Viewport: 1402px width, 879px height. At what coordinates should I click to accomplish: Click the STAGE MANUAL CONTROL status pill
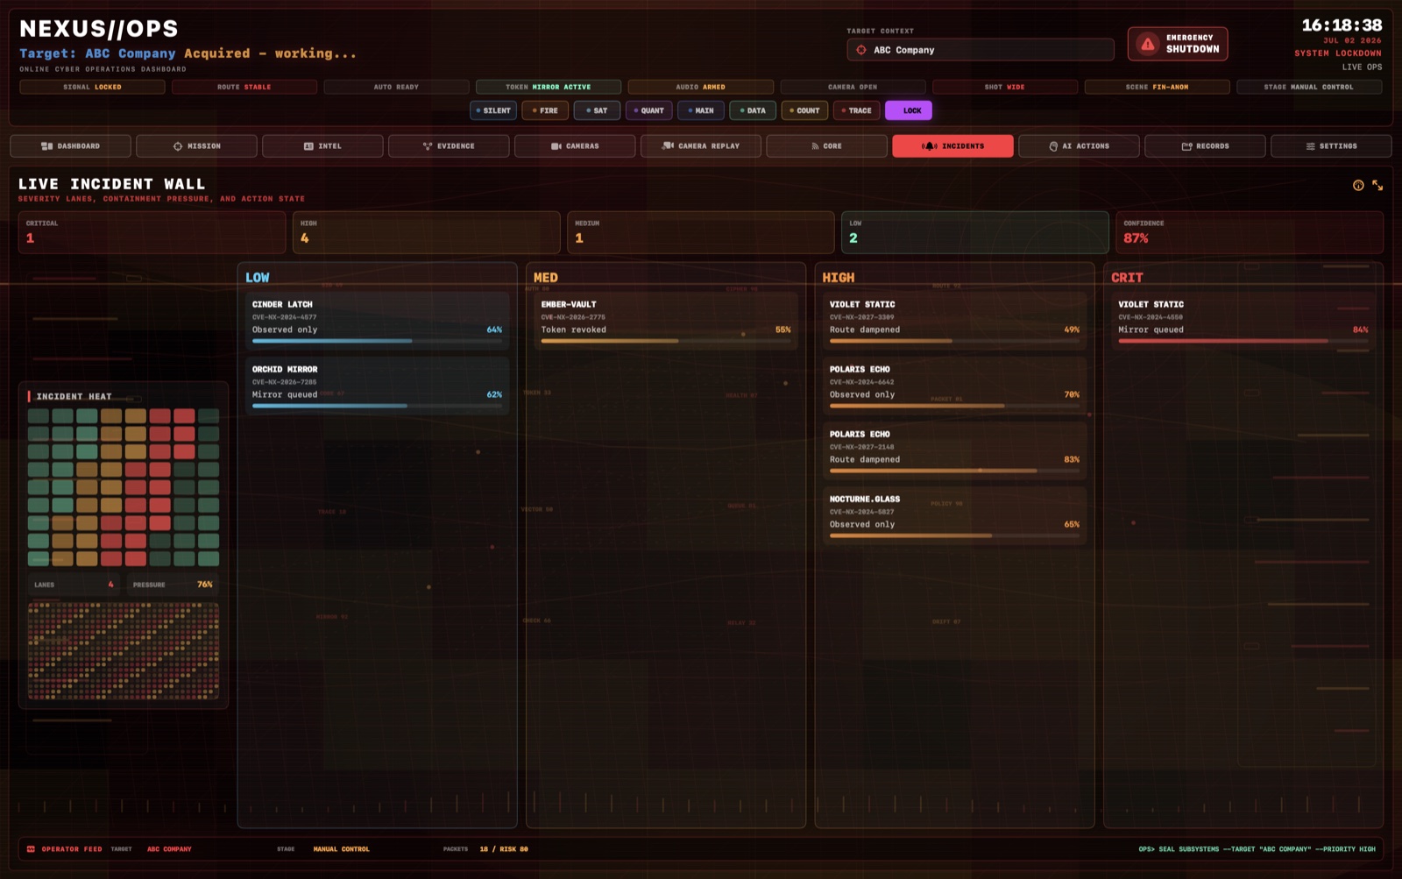[1309, 87]
